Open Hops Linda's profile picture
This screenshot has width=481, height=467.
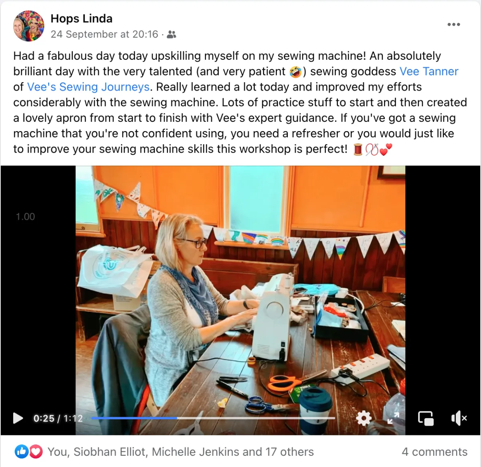point(29,26)
